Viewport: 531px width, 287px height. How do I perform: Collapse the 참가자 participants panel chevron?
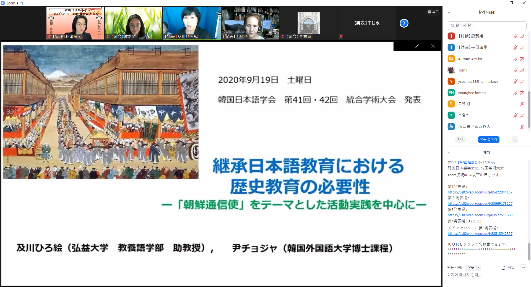[449, 12]
